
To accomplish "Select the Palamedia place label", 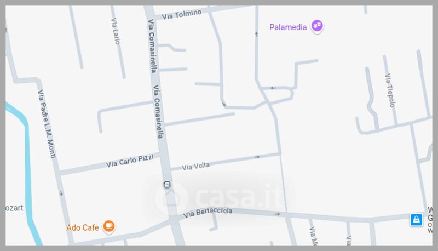I will pos(288,27).
